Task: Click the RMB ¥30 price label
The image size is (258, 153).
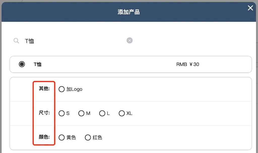Action: pos(188,64)
